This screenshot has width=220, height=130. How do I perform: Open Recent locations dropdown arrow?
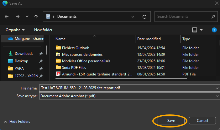(27, 17)
